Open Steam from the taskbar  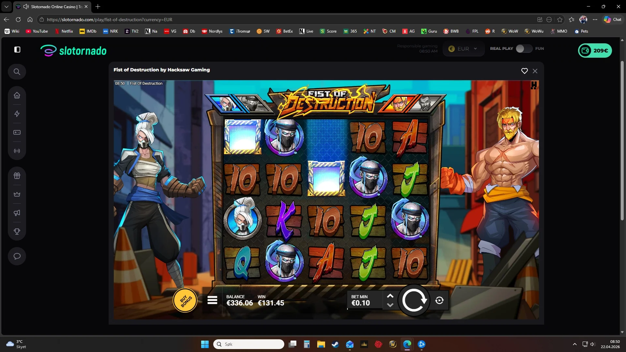[335, 344]
